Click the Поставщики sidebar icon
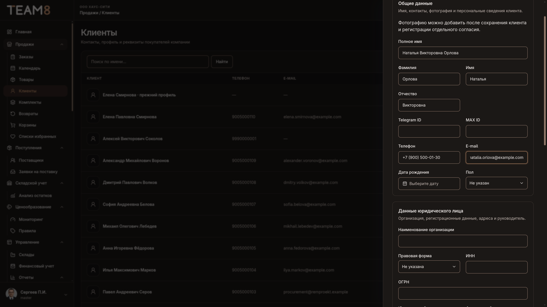Viewport: 547px width, 307px height. (13, 160)
